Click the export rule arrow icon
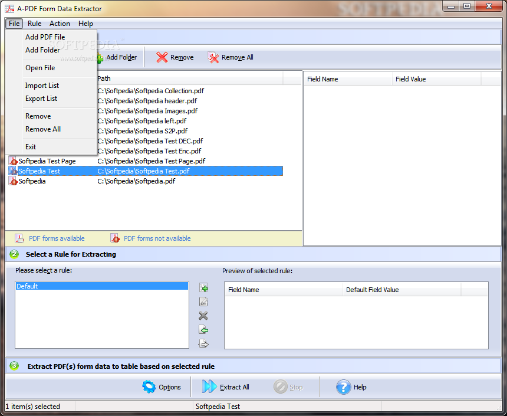 tap(203, 343)
